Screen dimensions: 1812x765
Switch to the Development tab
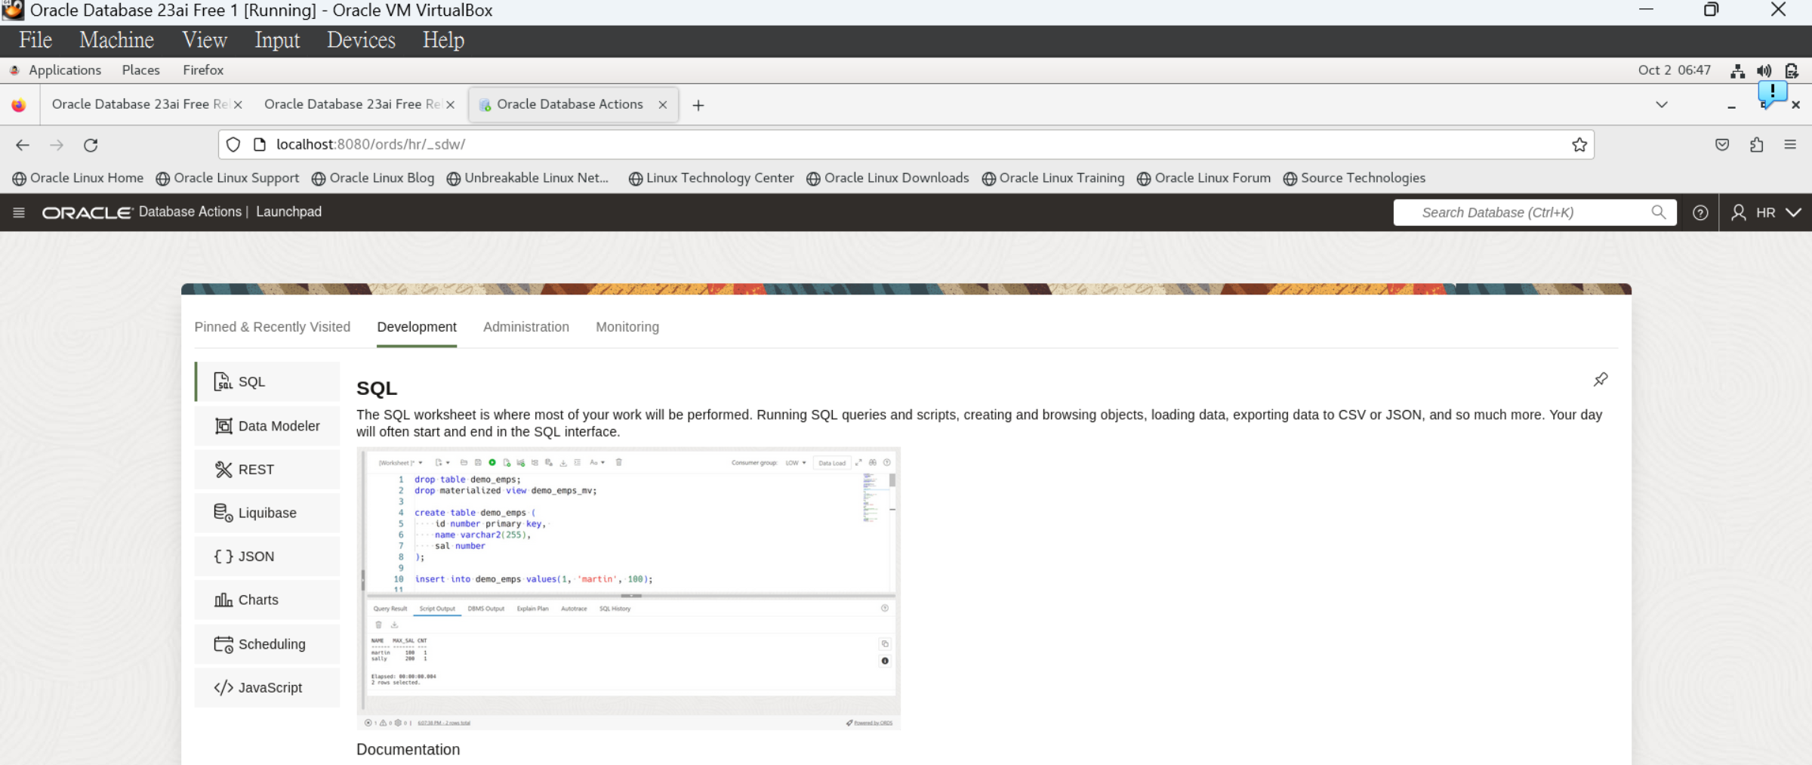click(417, 327)
